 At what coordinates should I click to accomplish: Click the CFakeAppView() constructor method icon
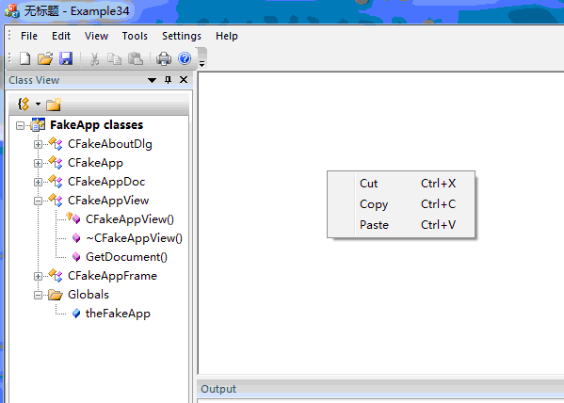(x=73, y=218)
